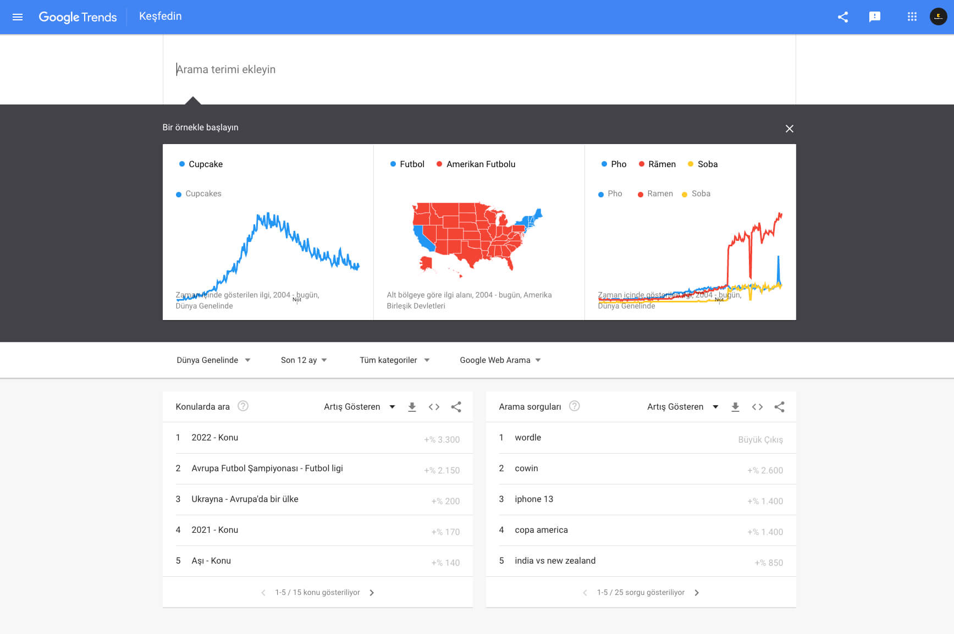Open the Futbol vs Amerikan Futbolu map card
The image size is (954, 634).
click(x=479, y=232)
